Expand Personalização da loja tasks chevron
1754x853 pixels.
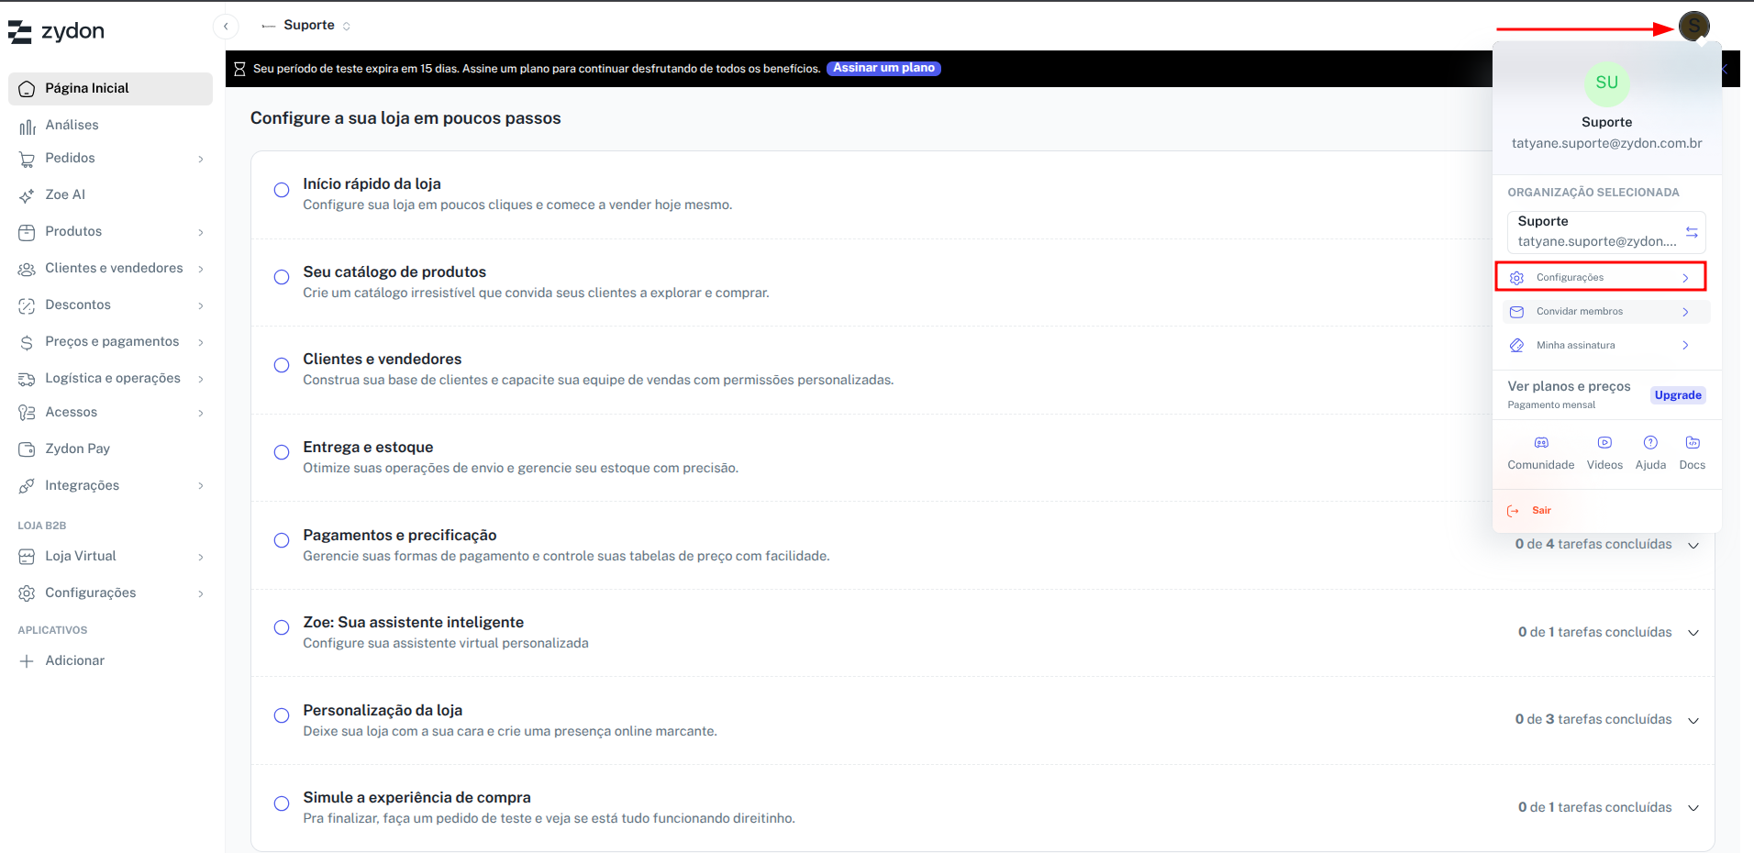point(1693,720)
